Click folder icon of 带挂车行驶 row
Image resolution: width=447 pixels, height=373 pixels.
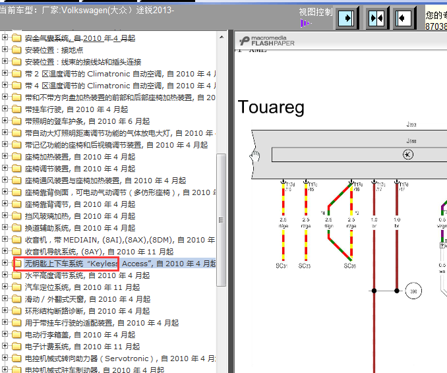17,109
